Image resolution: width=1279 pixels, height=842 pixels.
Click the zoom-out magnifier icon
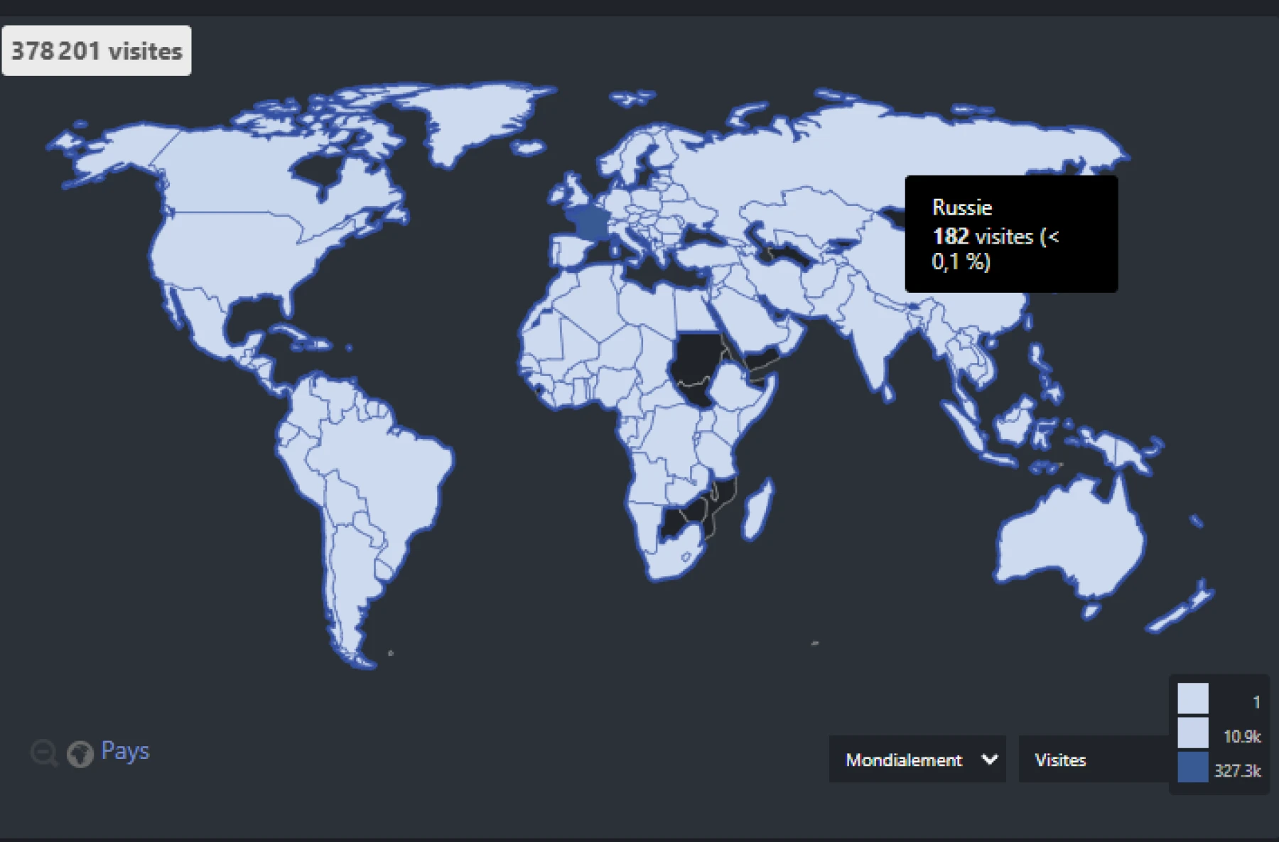pyautogui.click(x=45, y=753)
